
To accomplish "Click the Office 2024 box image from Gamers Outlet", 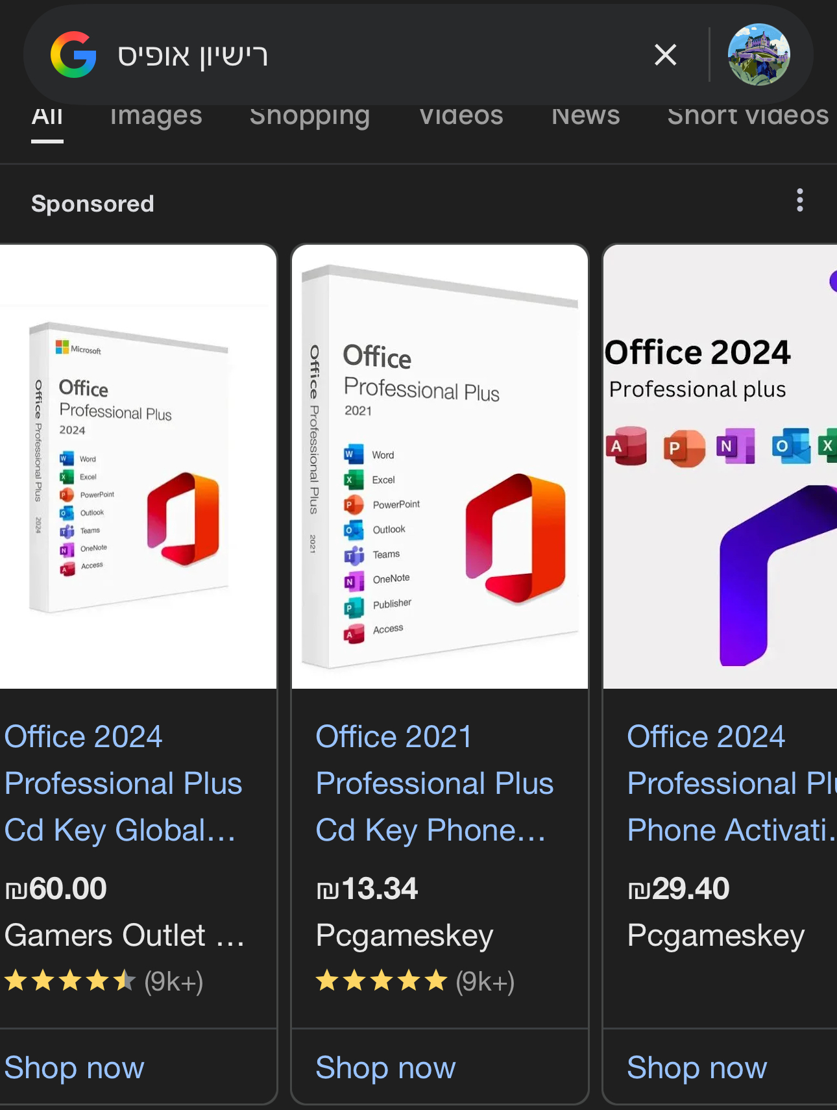I will pyautogui.click(x=138, y=467).
